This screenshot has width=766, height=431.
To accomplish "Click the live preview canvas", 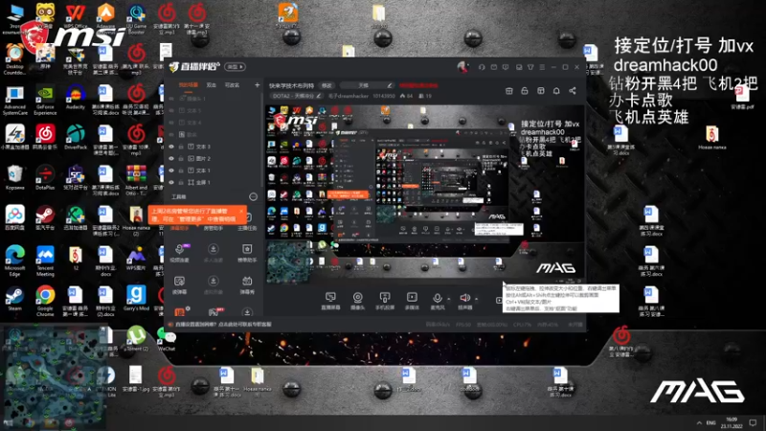I will 425,193.
